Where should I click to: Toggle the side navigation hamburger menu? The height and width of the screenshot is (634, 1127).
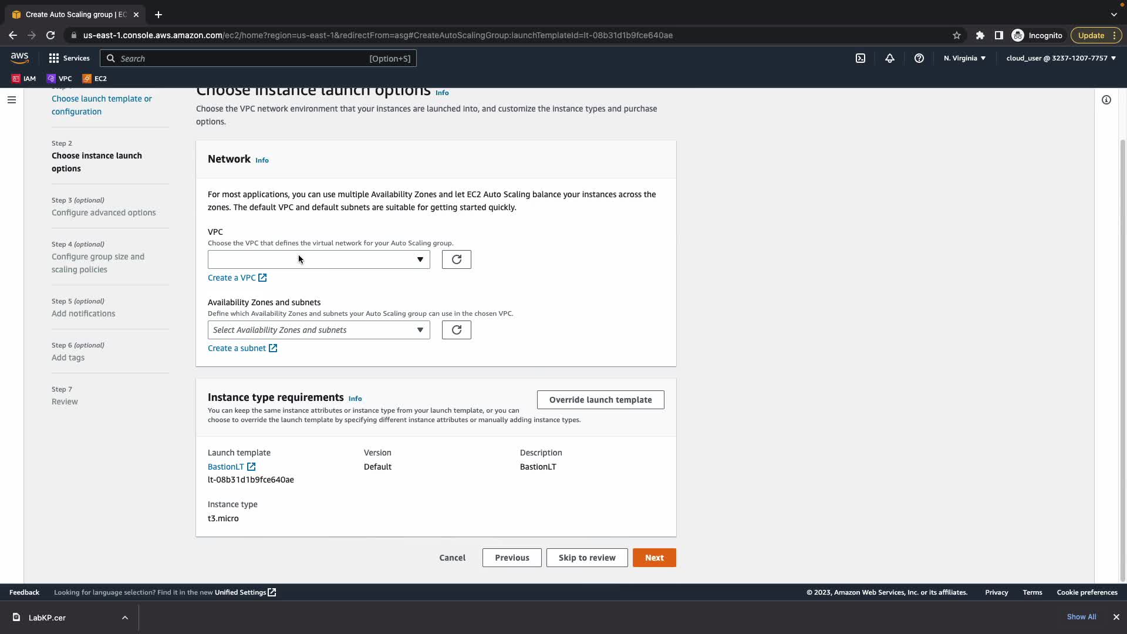[11, 100]
